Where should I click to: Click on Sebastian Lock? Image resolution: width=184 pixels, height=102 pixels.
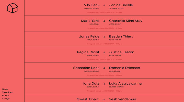pos(86,68)
